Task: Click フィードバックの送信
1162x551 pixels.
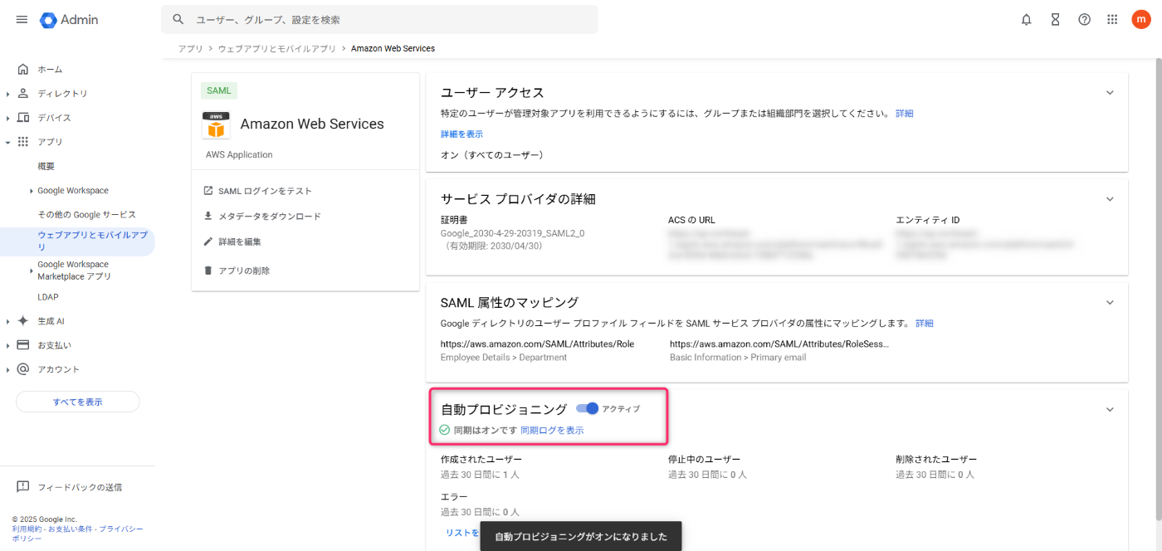Action: click(80, 487)
